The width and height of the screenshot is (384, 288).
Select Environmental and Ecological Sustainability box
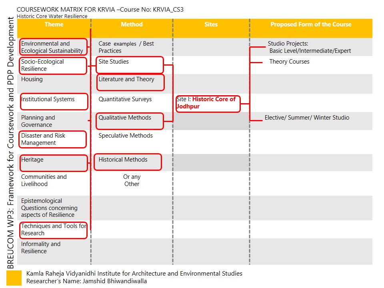pyautogui.click(x=53, y=47)
